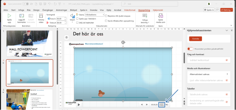The height and width of the screenshot is (110, 236).
Task: Click Tabellrubrik saknas item
Action: 209,94
